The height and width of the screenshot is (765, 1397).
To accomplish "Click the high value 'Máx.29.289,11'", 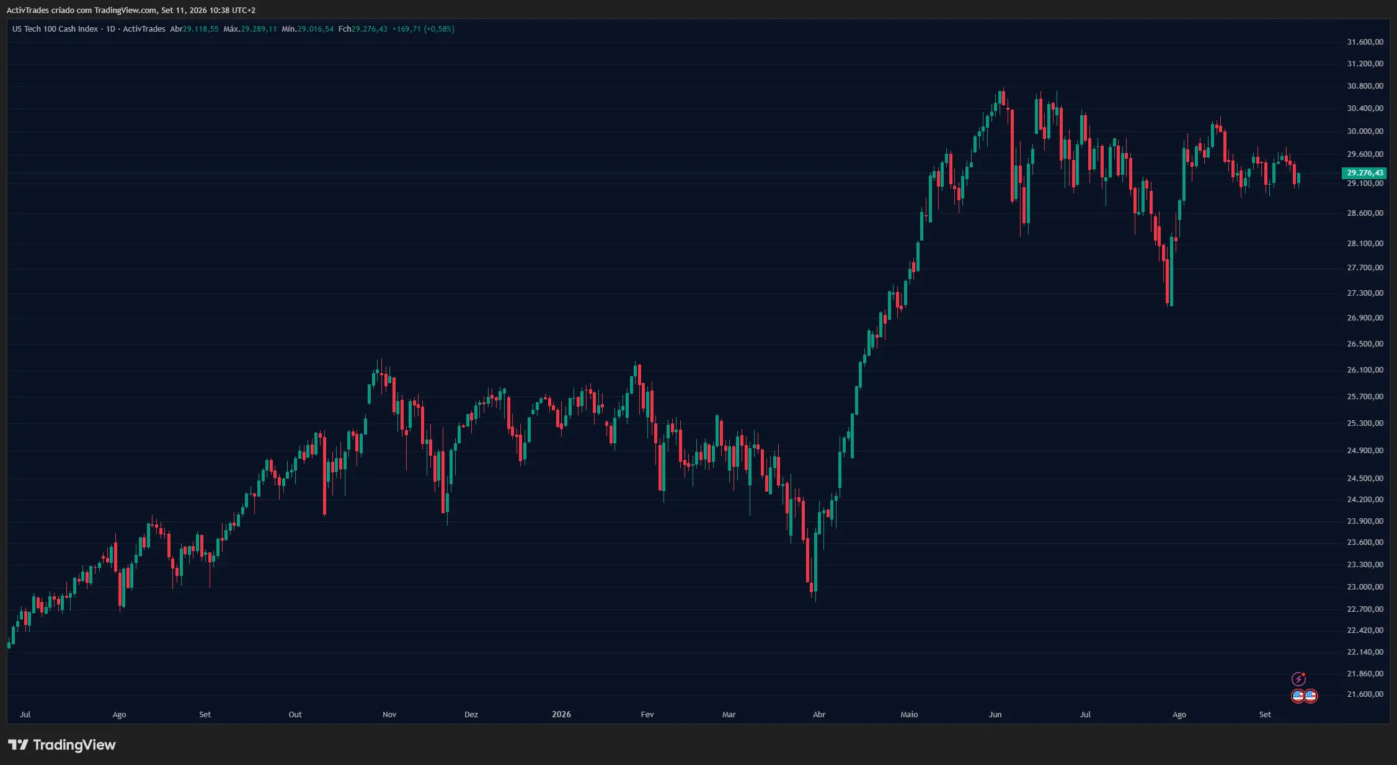I will pyautogui.click(x=250, y=29).
